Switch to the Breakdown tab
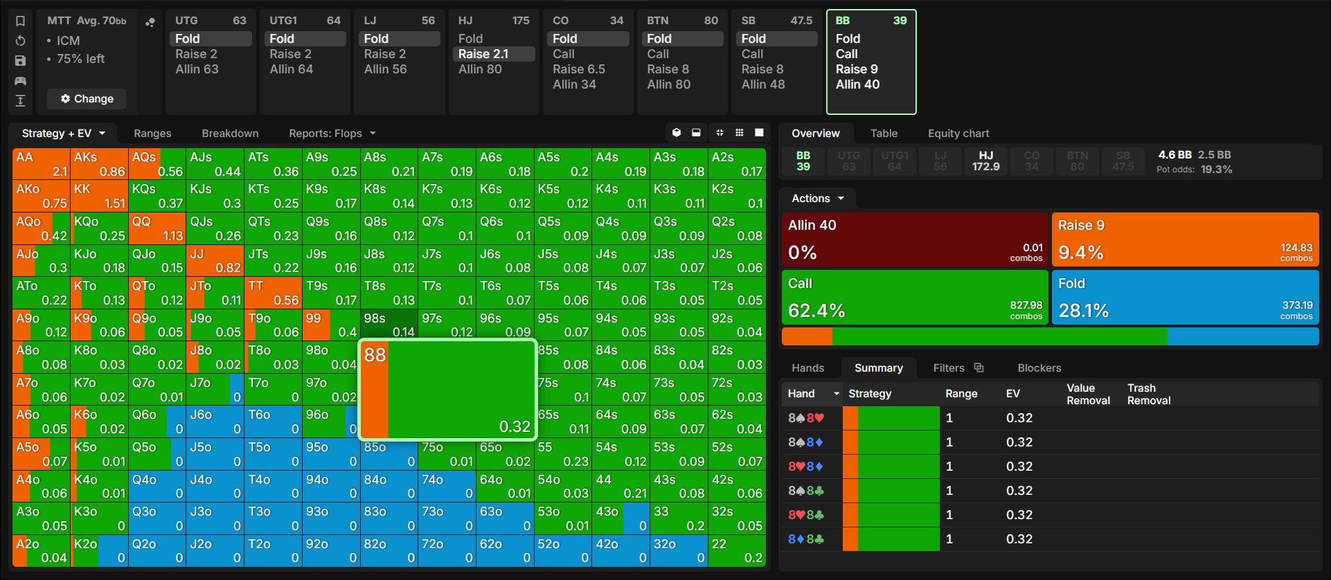 point(230,134)
